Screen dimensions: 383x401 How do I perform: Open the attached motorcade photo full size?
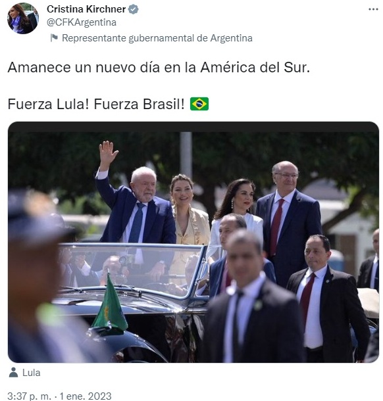tap(193, 242)
